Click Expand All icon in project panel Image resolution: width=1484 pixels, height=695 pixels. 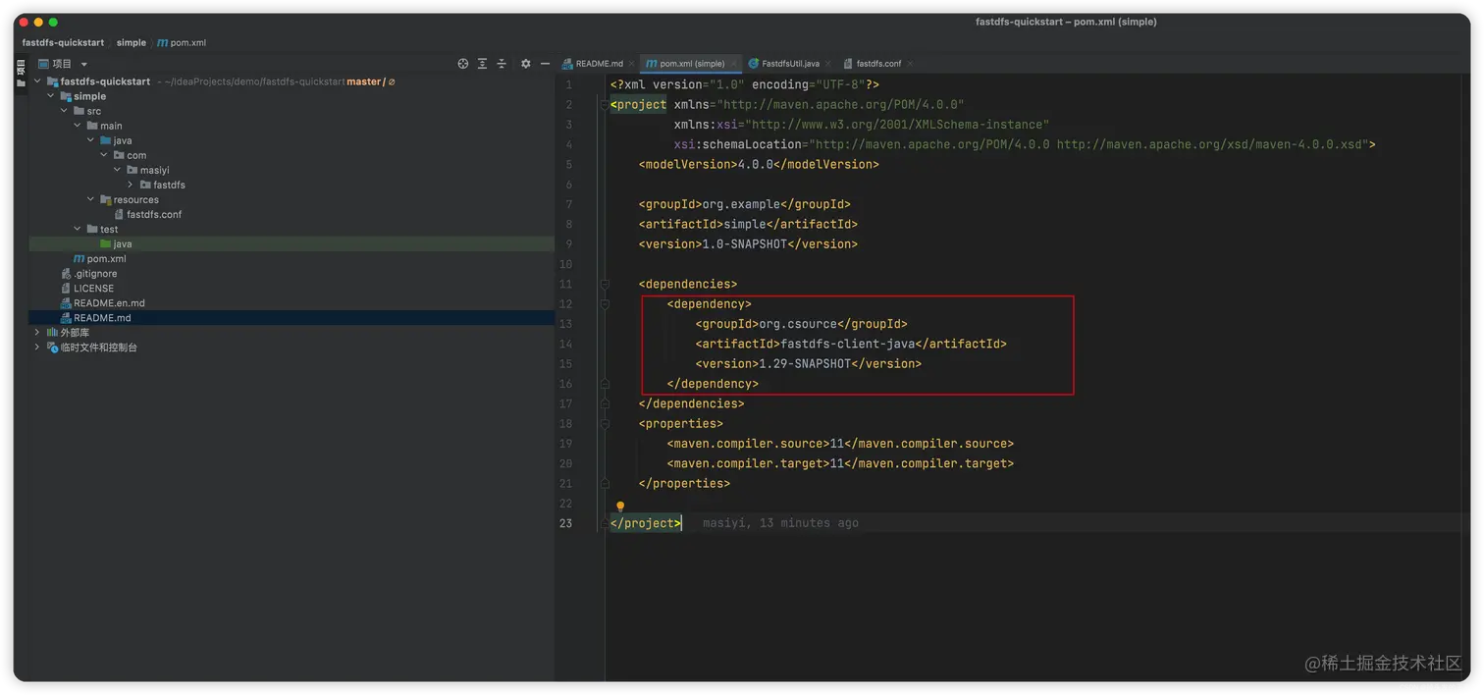point(482,64)
